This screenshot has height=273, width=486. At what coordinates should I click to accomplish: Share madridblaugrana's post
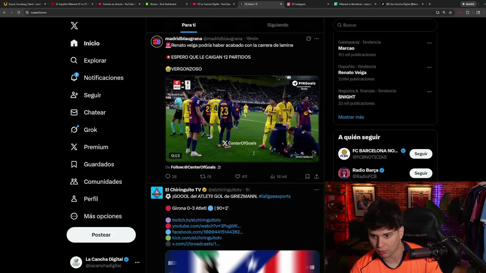pyautogui.click(x=317, y=176)
